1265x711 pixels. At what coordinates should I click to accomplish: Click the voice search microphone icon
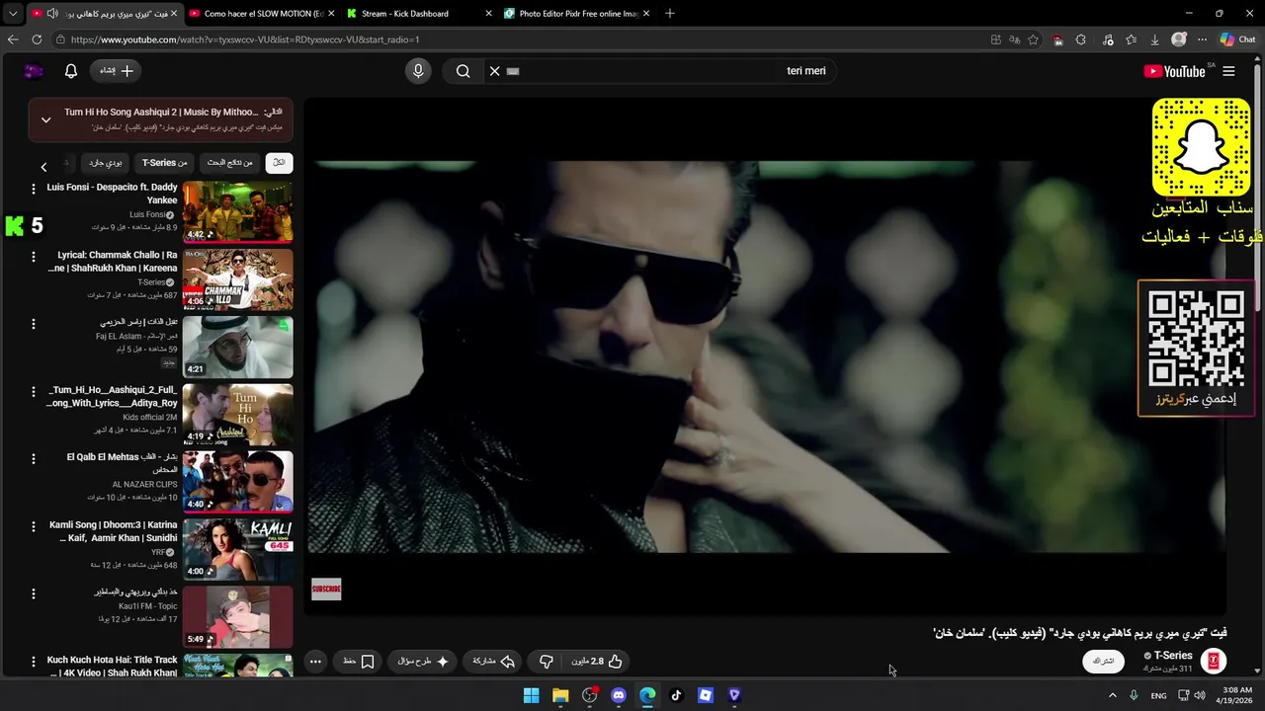coord(418,71)
